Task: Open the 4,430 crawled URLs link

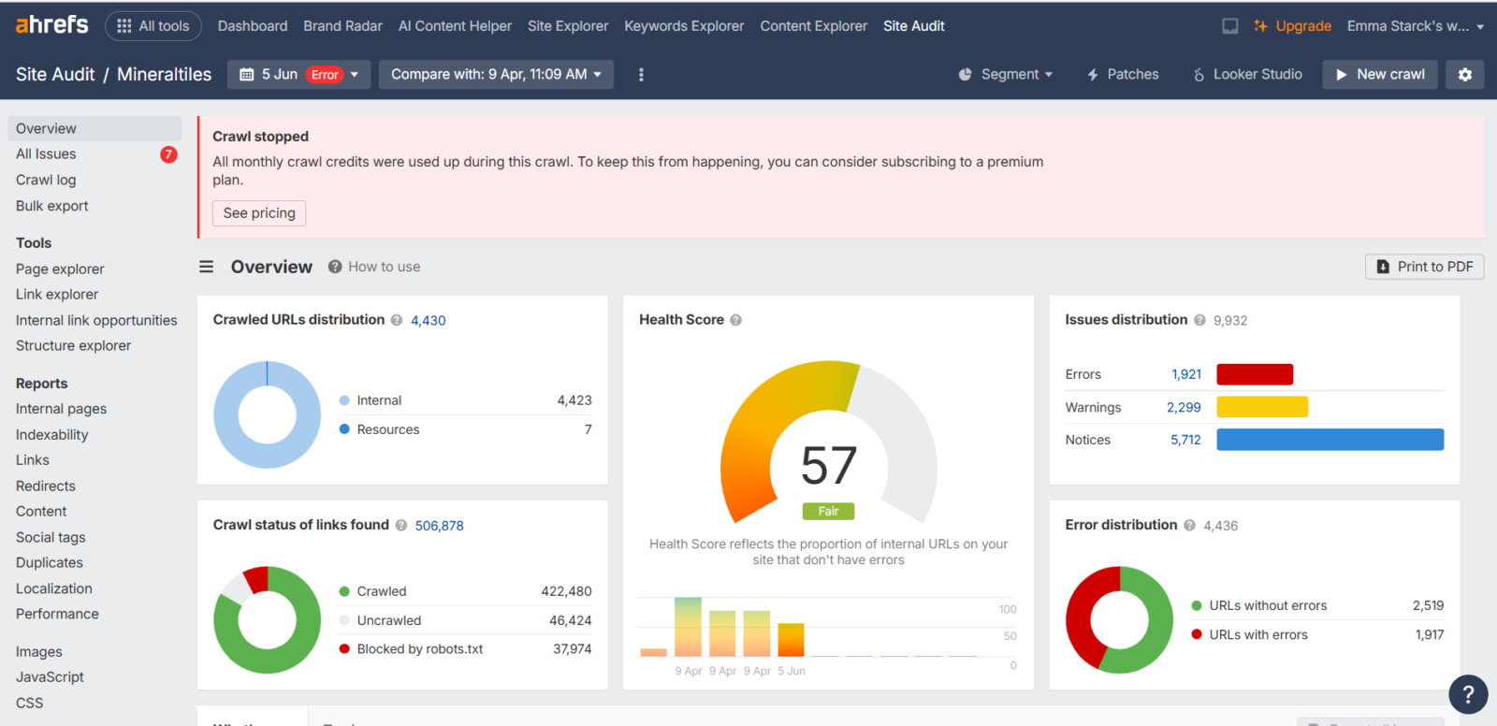Action: point(429,320)
